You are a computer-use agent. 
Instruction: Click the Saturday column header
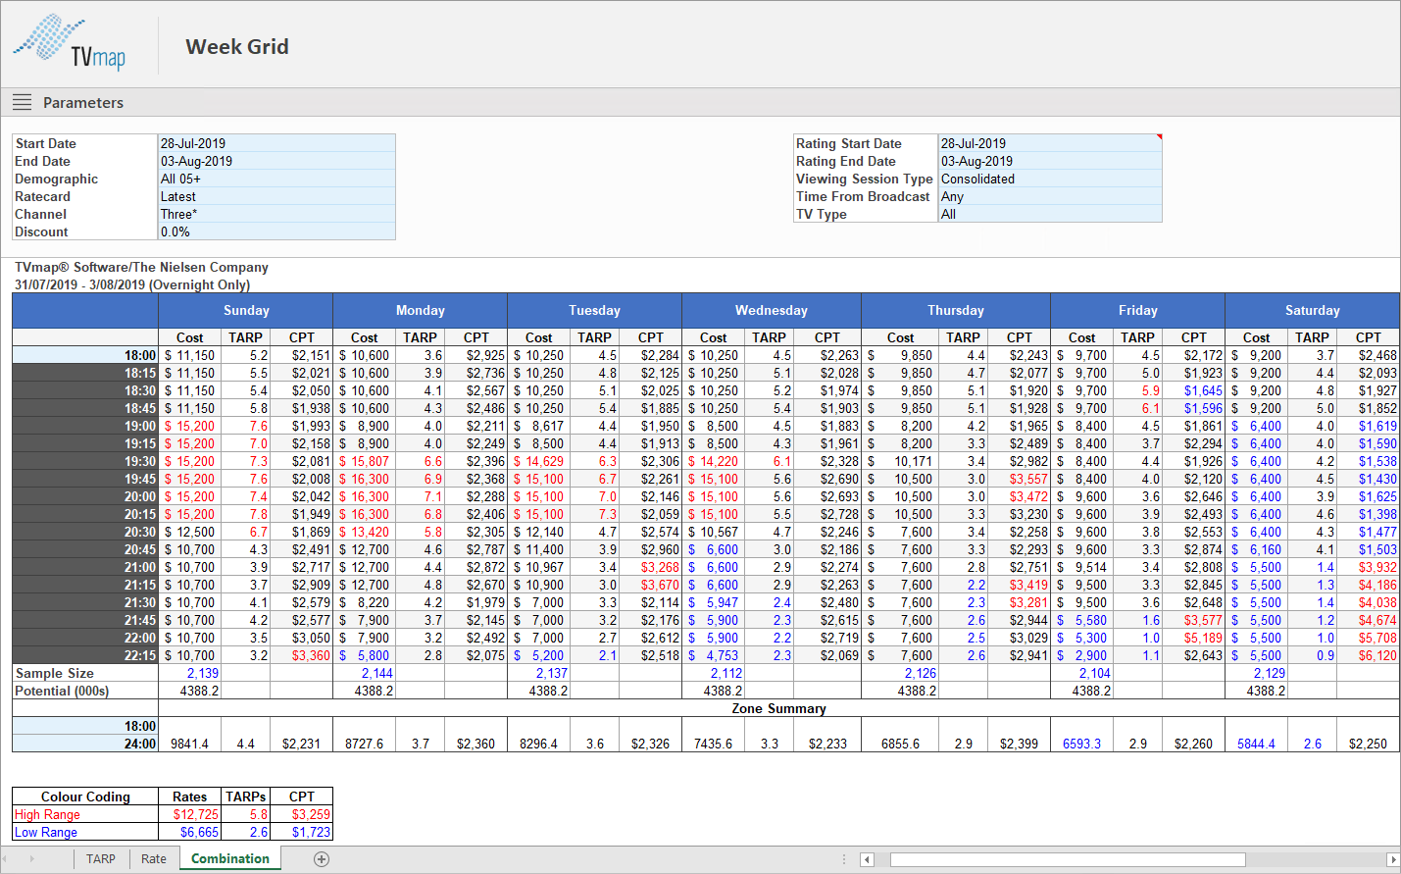[x=1313, y=310]
